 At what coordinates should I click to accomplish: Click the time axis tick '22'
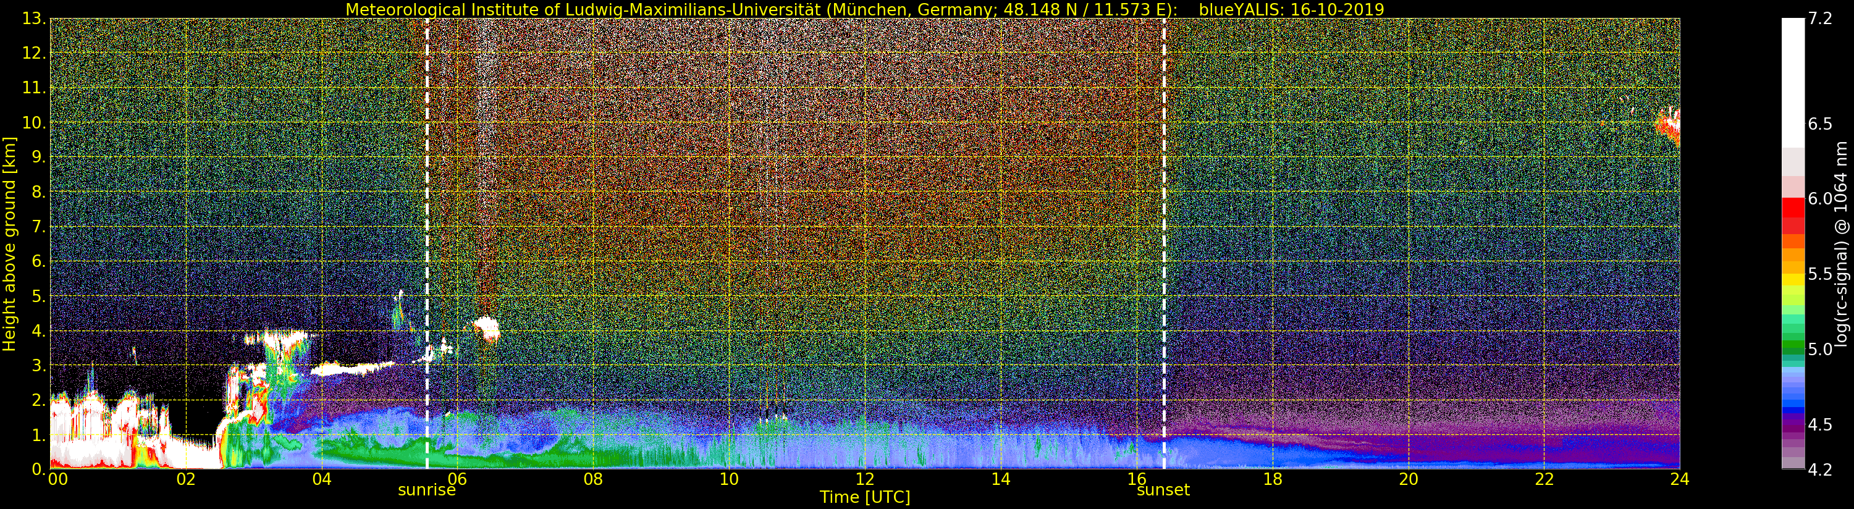[x=1544, y=479]
